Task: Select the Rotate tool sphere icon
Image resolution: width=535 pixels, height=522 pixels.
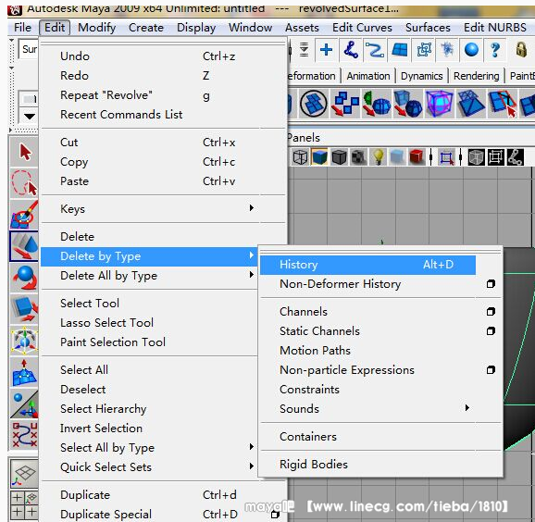Action: 24,278
